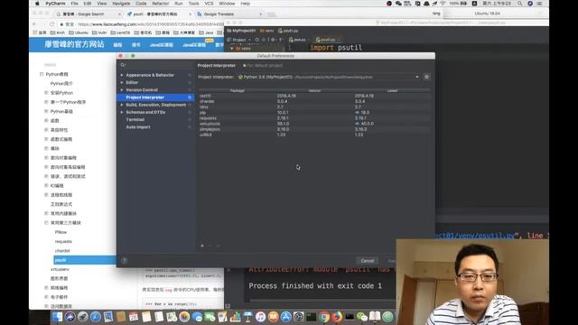This screenshot has height=325, width=578.
Task: Open Calendar from the Dock
Action: pos(134,317)
